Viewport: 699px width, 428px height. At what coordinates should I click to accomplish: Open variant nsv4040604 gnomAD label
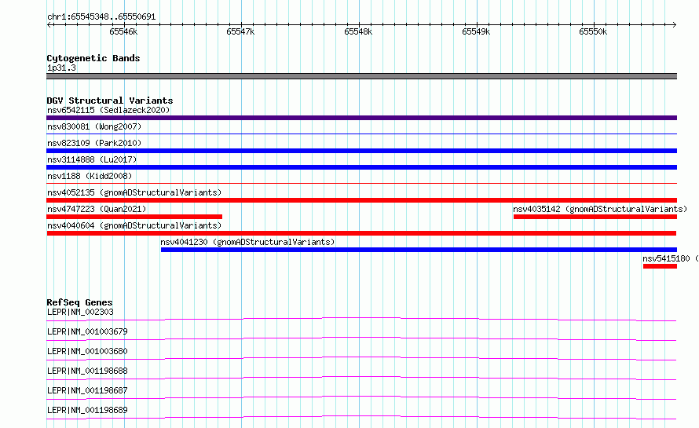click(x=134, y=225)
